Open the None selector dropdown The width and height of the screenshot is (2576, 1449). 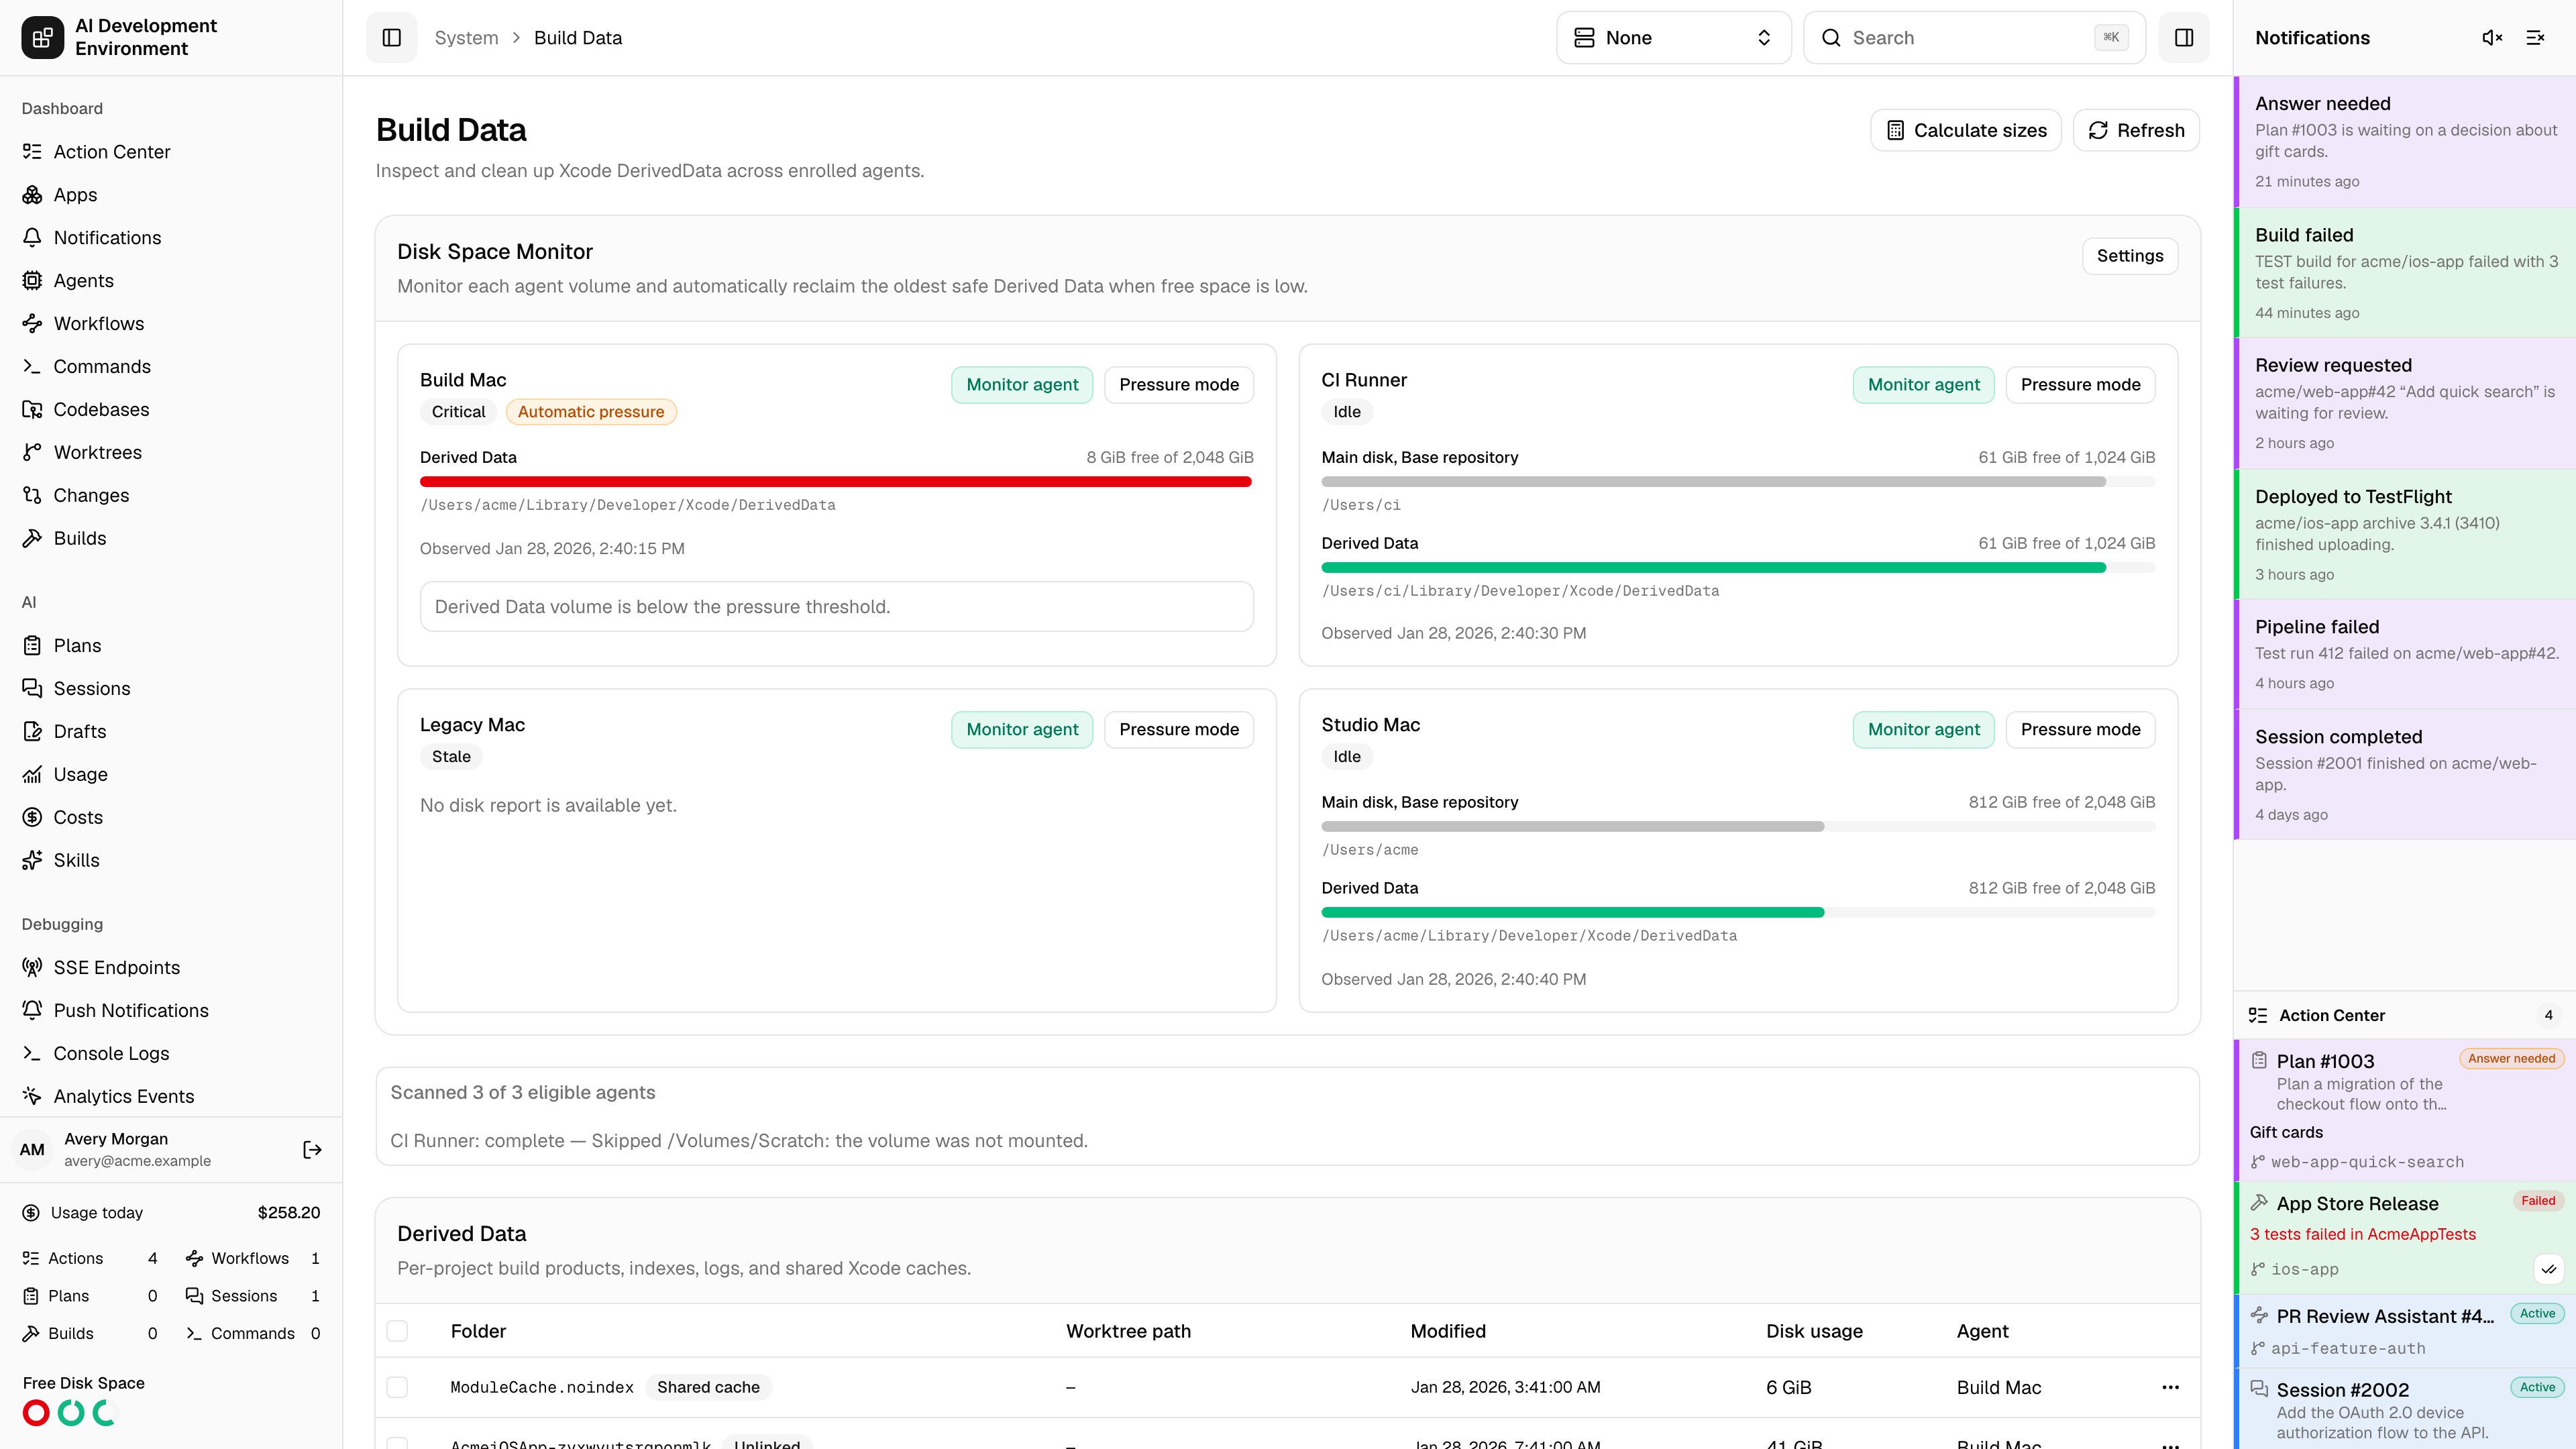[1673, 38]
